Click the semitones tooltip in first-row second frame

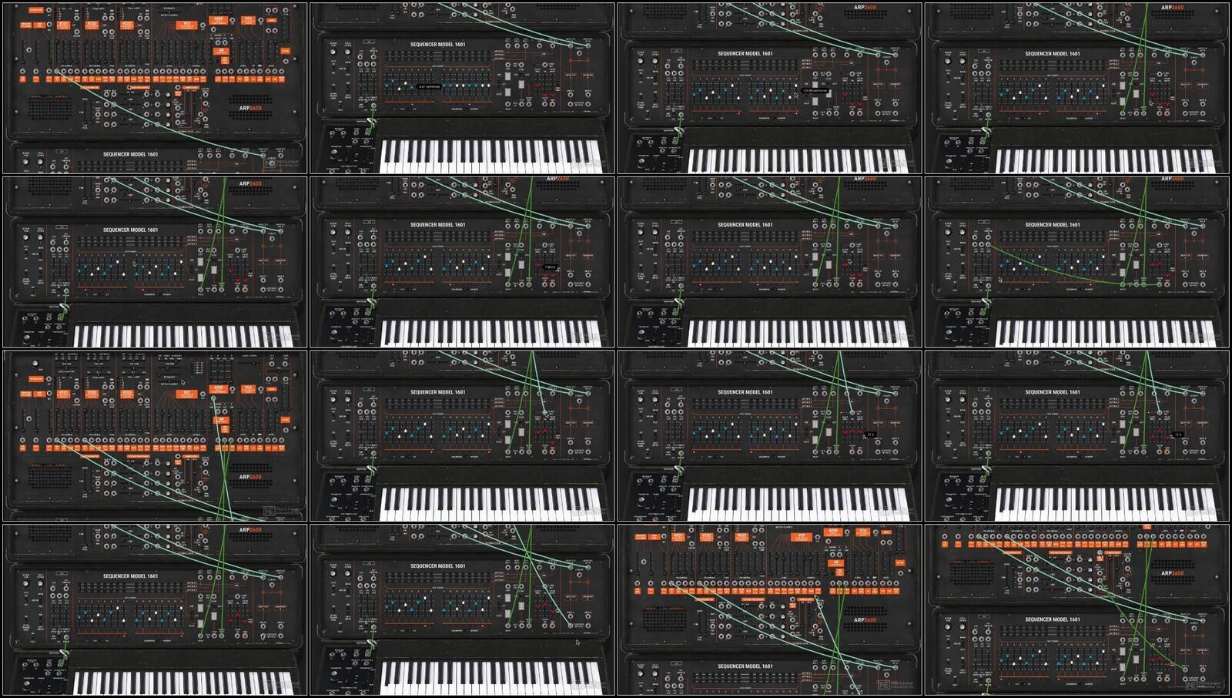(430, 87)
